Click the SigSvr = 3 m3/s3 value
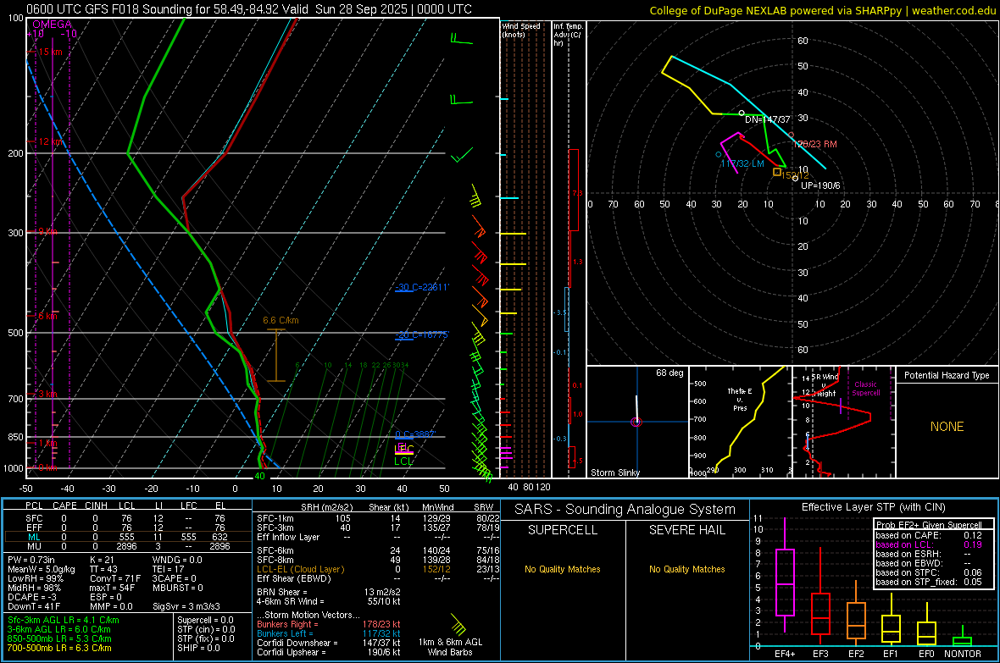 [x=186, y=606]
